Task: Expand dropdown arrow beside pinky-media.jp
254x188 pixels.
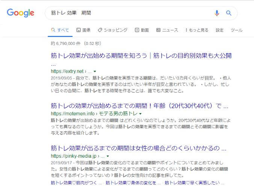Action: (108, 156)
